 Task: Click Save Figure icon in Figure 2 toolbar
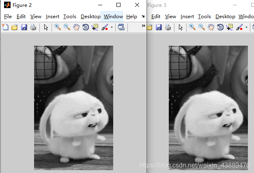pos(24,27)
